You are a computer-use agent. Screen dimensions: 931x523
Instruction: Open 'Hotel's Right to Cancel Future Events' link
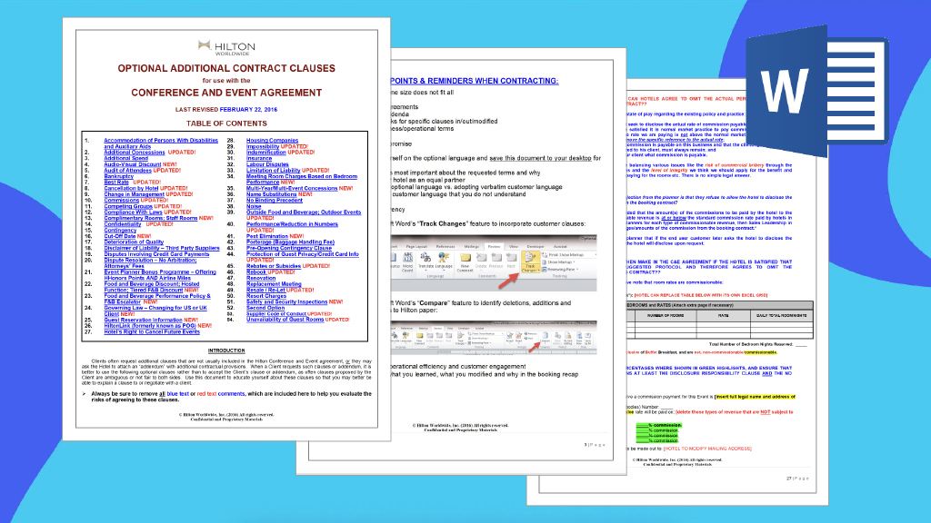pos(152,332)
